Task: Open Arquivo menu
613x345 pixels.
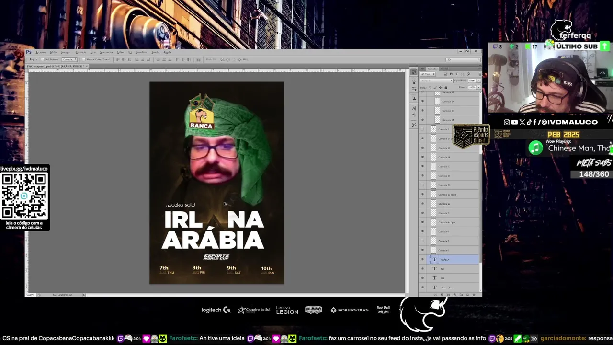Action: point(41,52)
